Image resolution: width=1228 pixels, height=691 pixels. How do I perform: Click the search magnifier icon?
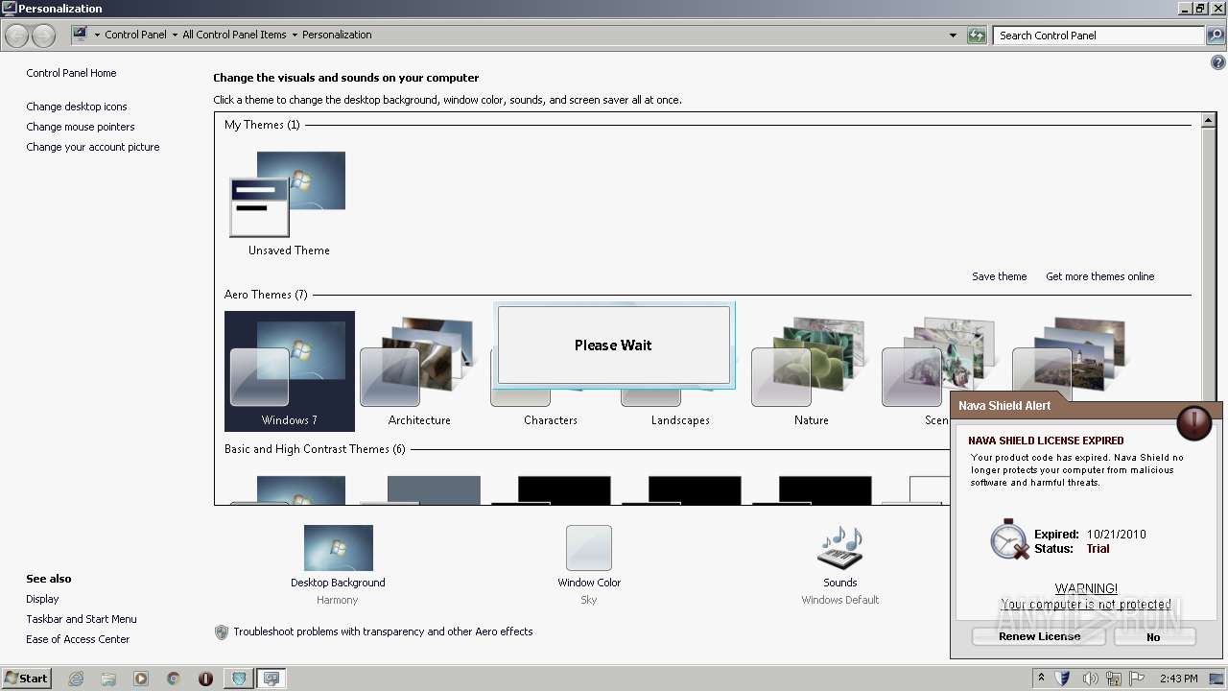[x=1216, y=36]
